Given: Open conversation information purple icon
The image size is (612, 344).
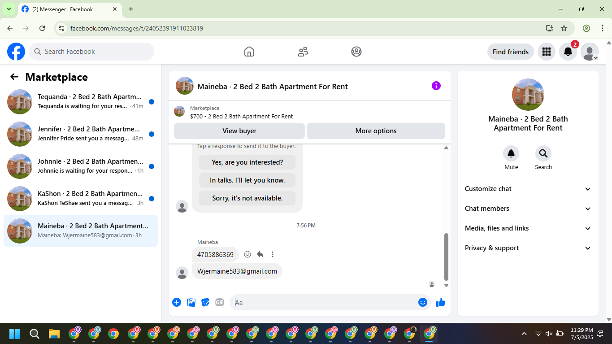Looking at the screenshot, I should point(436,86).
